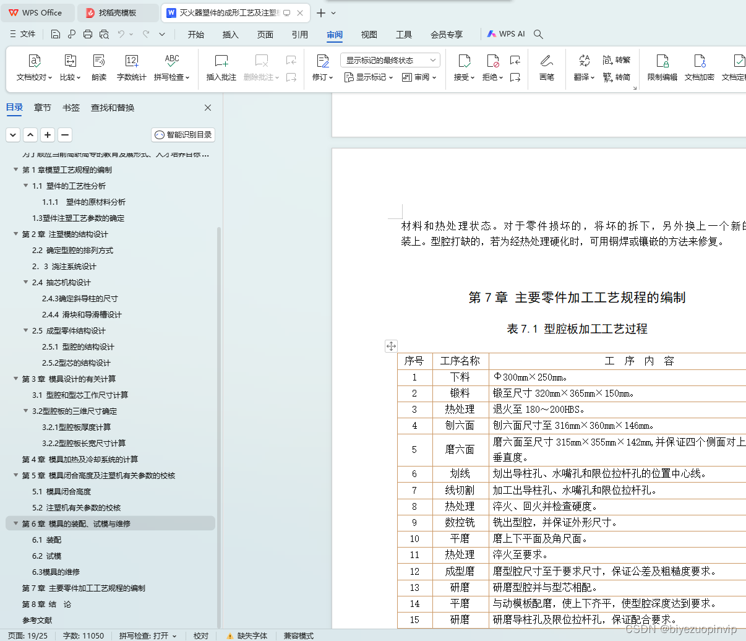This screenshot has width=746, height=641.
Task: Switch to the 插入 ribbon tab
Action: (x=231, y=35)
